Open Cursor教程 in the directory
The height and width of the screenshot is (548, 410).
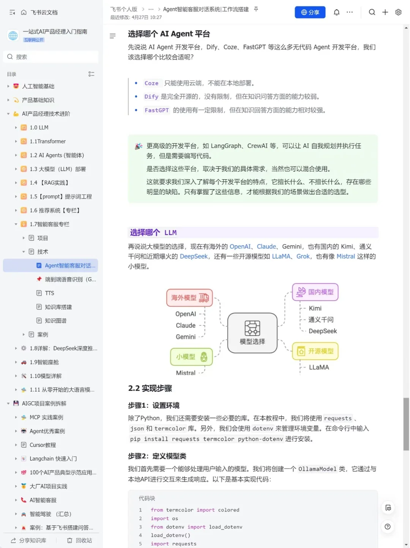43,445
